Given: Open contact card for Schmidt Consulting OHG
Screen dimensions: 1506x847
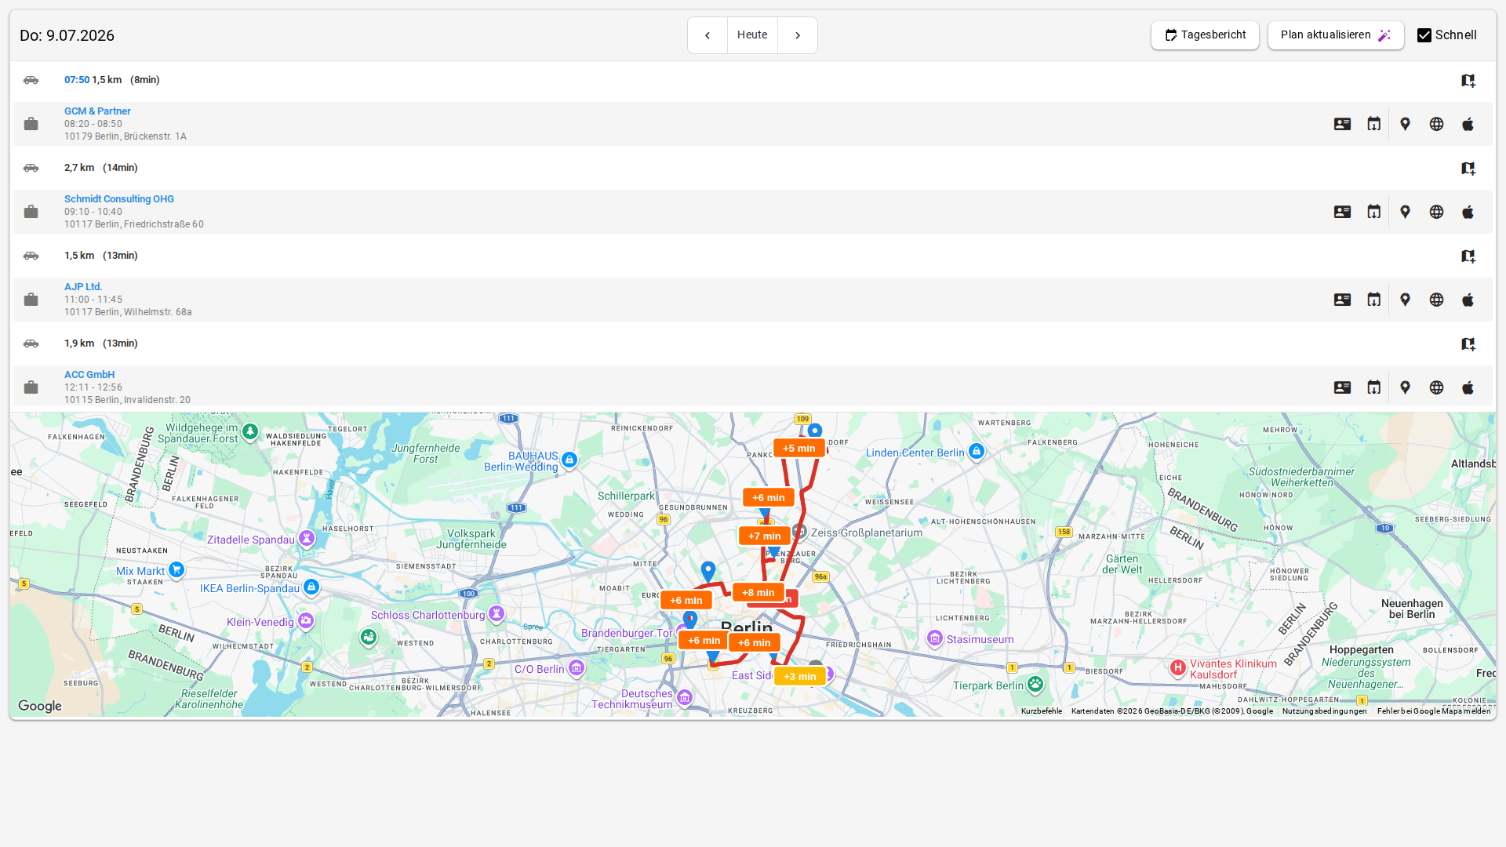Looking at the screenshot, I should click(1342, 212).
